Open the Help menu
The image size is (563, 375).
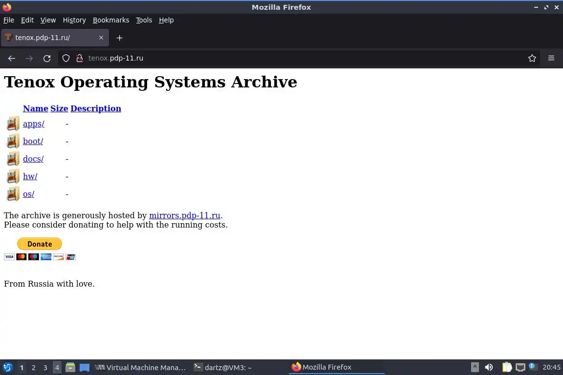click(166, 20)
